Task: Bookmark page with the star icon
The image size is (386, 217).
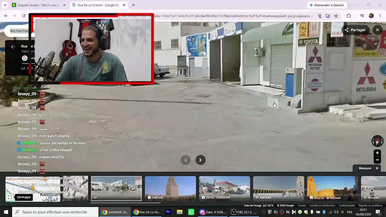Action: coord(336,16)
